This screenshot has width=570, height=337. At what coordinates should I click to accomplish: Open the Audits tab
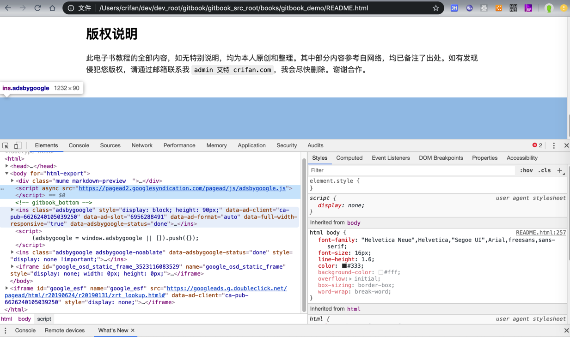click(315, 145)
